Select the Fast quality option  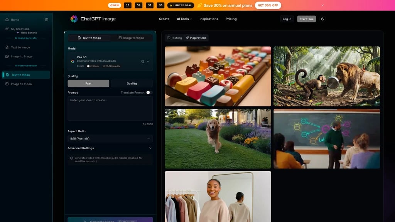point(88,83)
